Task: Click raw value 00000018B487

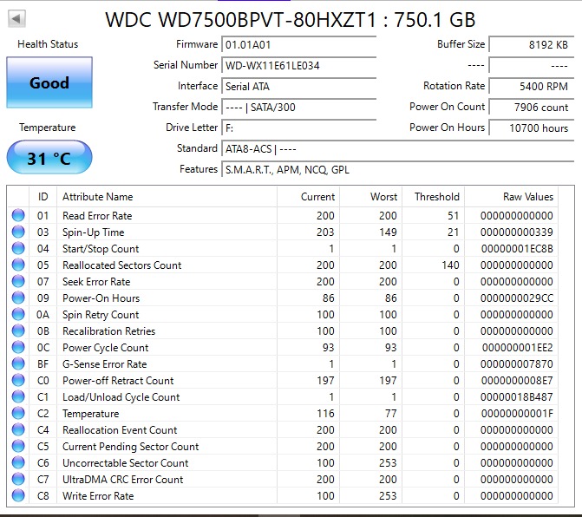Action: 517,397
